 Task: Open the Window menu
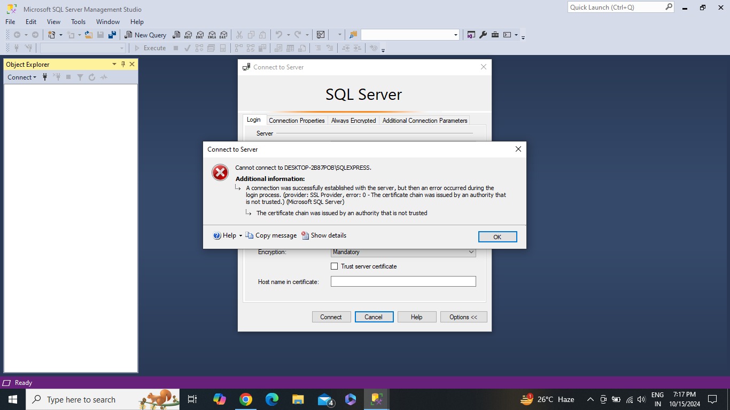pos(108,22)
